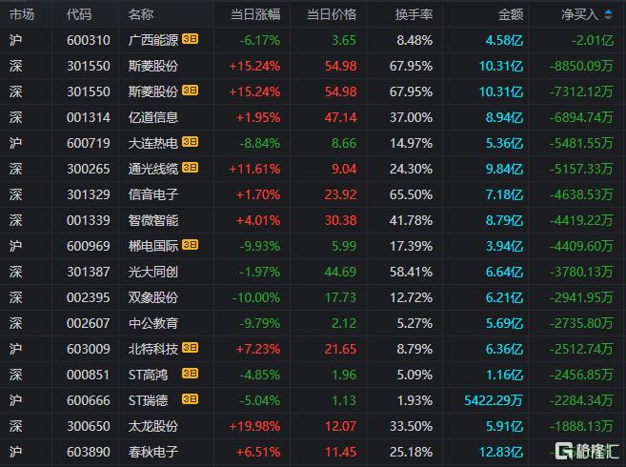
Task: Select stock code 600666
Action: 89,400
